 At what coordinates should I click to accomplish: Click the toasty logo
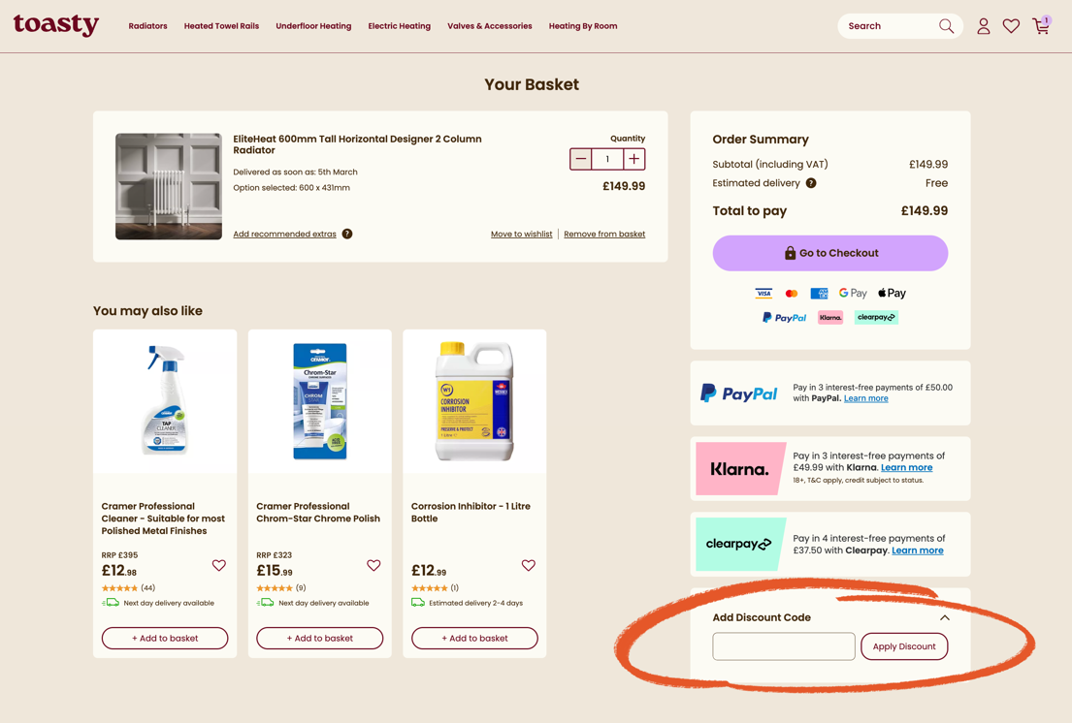pyautogui.click(x=56, y=24)
